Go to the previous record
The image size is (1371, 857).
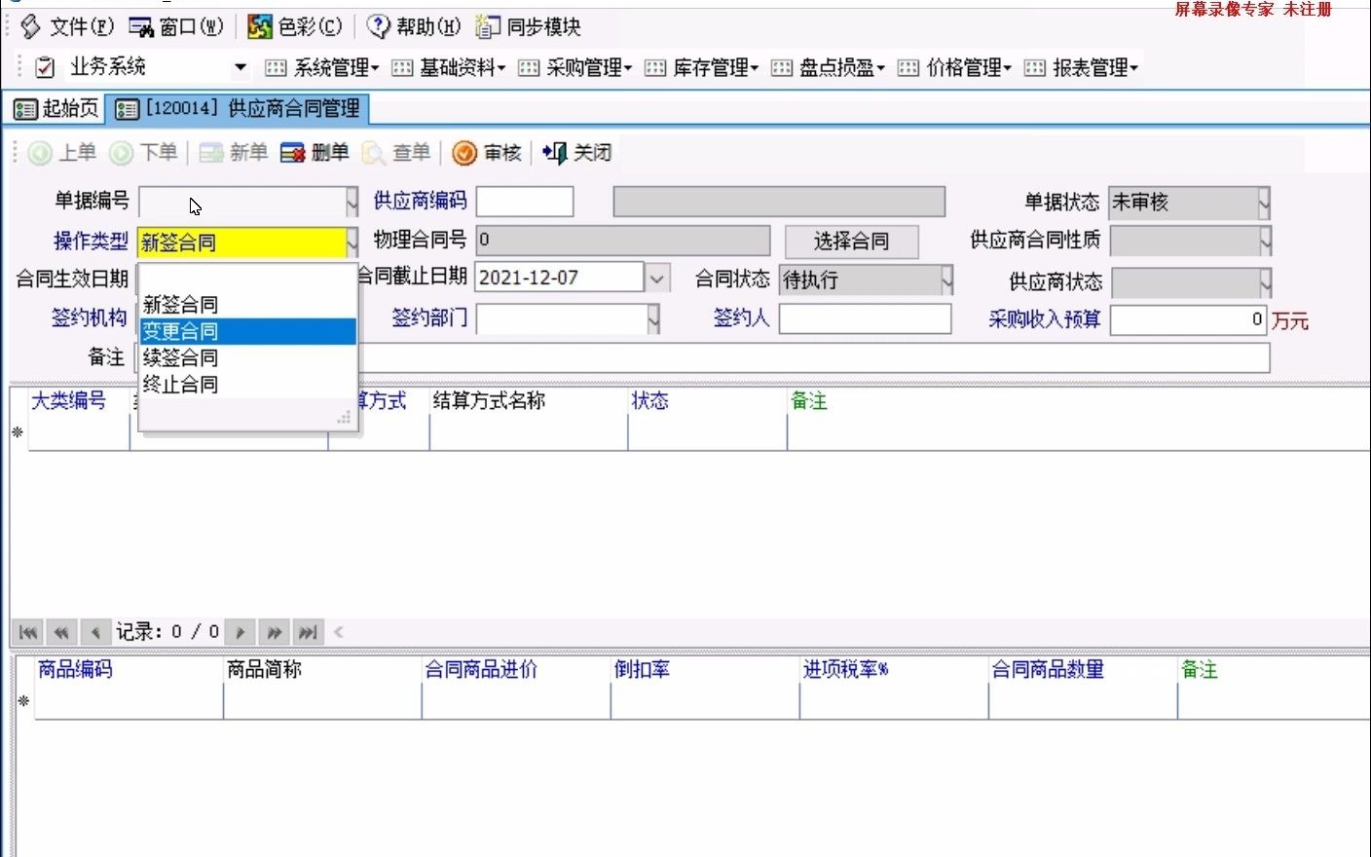pyautogui.click(x=94, y=632)
